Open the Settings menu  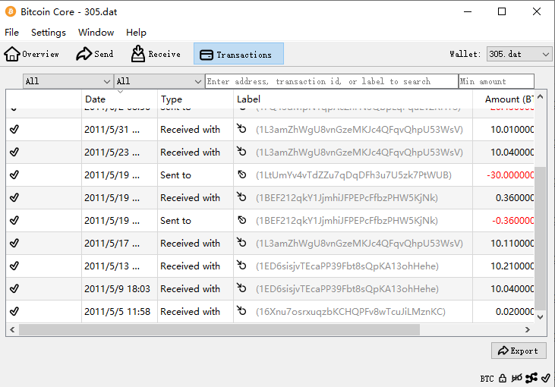[49, 33]
